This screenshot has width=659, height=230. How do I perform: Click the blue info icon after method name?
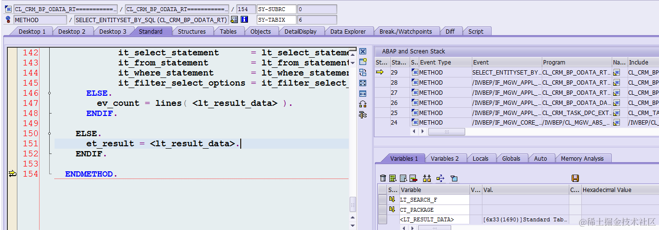pyautogui.click(x=244, y=20)
